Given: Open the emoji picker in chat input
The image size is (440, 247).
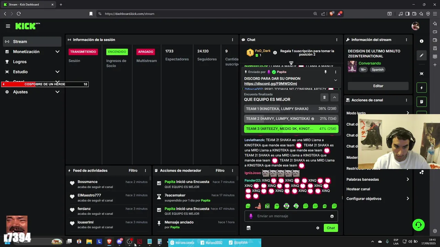Looking at the screenshot, I should click(332, 216).
